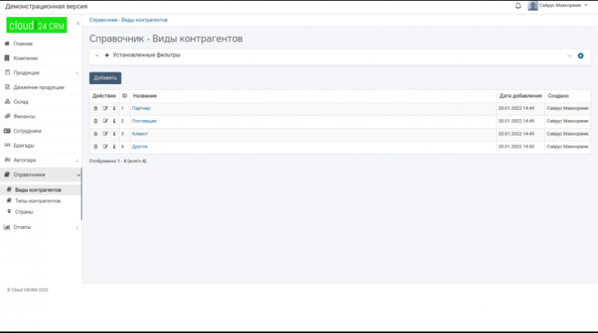This screenshot has width=598, height=333.
Task: Edit the Партнер row using pencil icon
Action: click(x=105, y=108)
